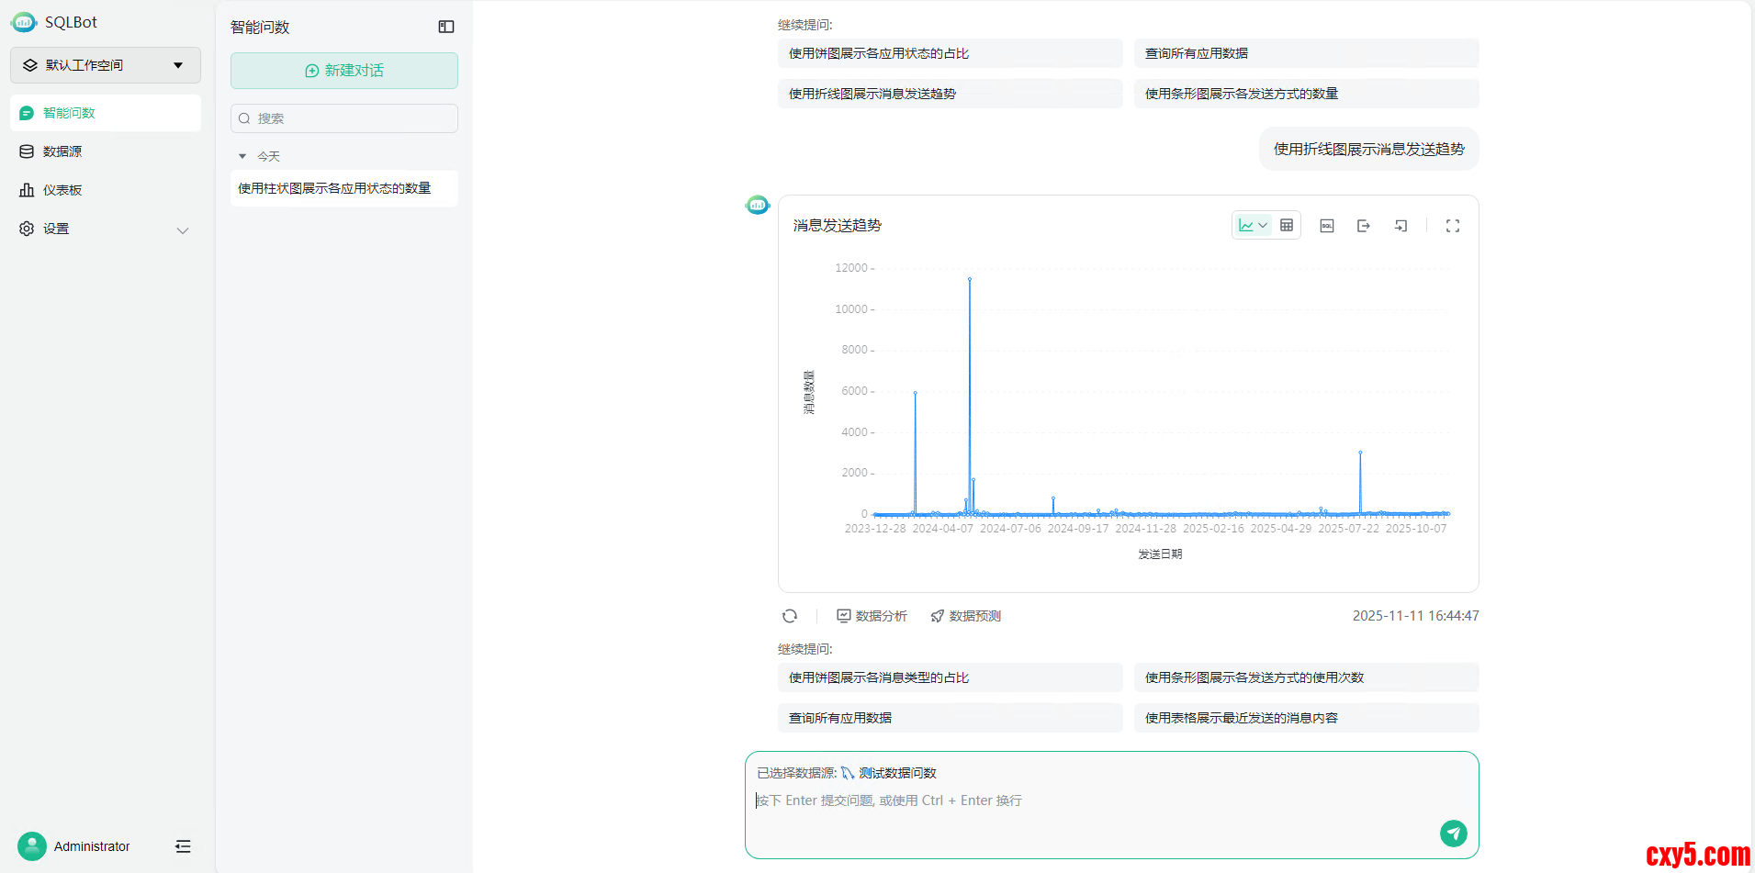Click the add-to-dashboard icon

1401,226
